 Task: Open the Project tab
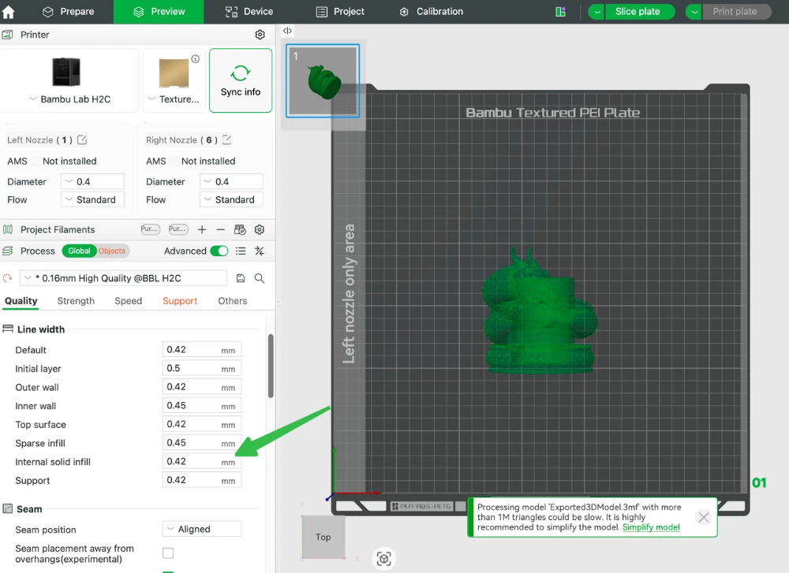click(340, 12)
